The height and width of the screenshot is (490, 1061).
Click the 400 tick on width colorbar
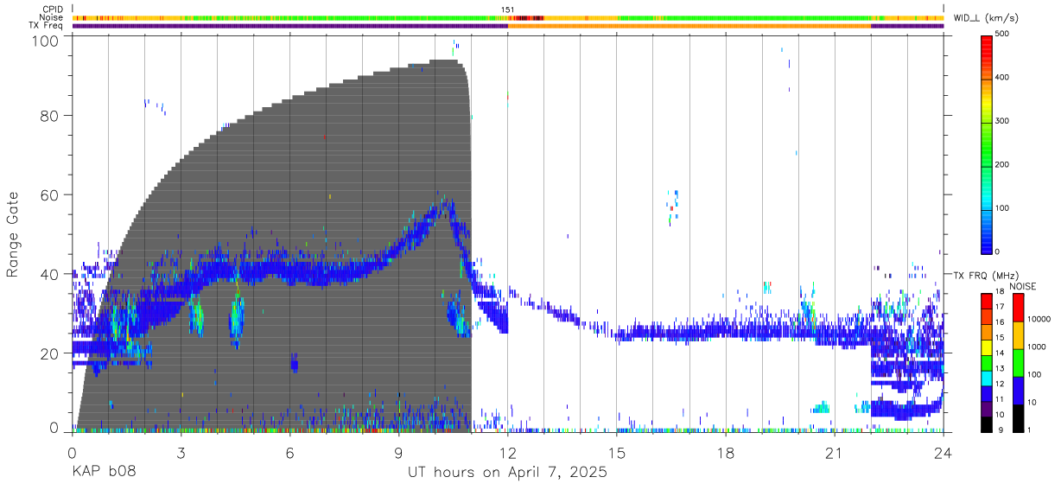[x=1004, y=78]
